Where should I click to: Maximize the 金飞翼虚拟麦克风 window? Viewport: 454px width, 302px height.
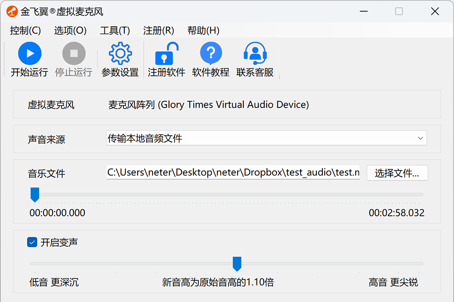399,11
